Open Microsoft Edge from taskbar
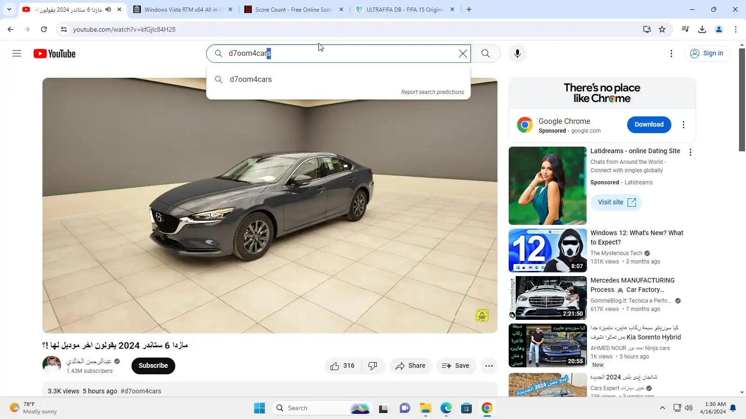Image resolution: width=746 pixels, height=419 pixels. point(446,408)
